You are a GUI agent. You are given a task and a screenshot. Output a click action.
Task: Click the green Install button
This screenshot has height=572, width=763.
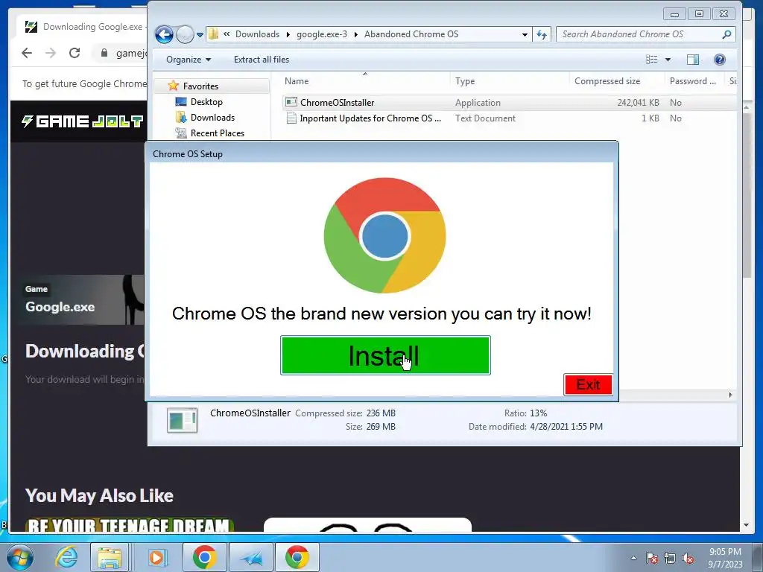[385, 355]
